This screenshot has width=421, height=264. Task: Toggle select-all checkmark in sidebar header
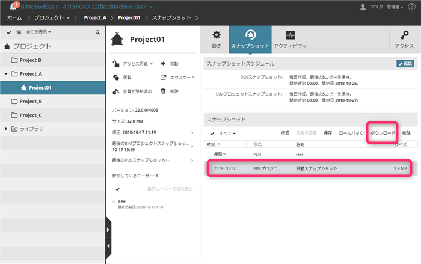(x=9, y=32)
